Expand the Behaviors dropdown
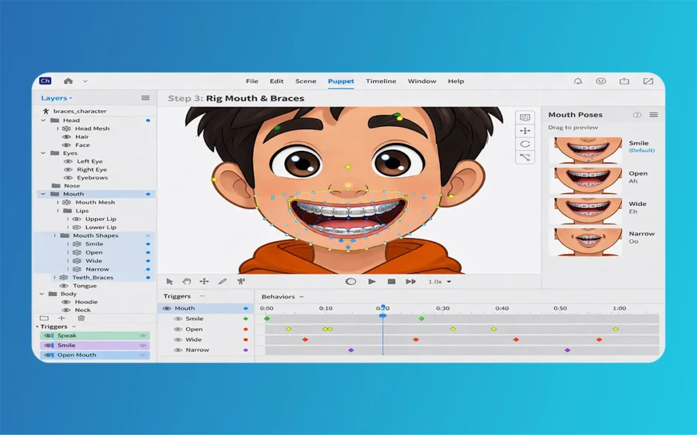 [x=282, y=297]
